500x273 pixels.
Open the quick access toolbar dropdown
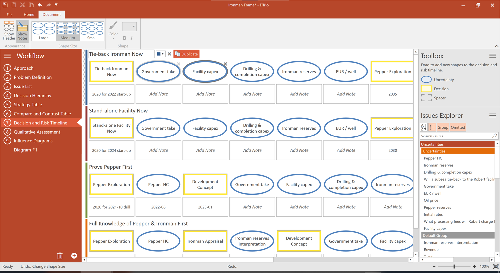56,5
